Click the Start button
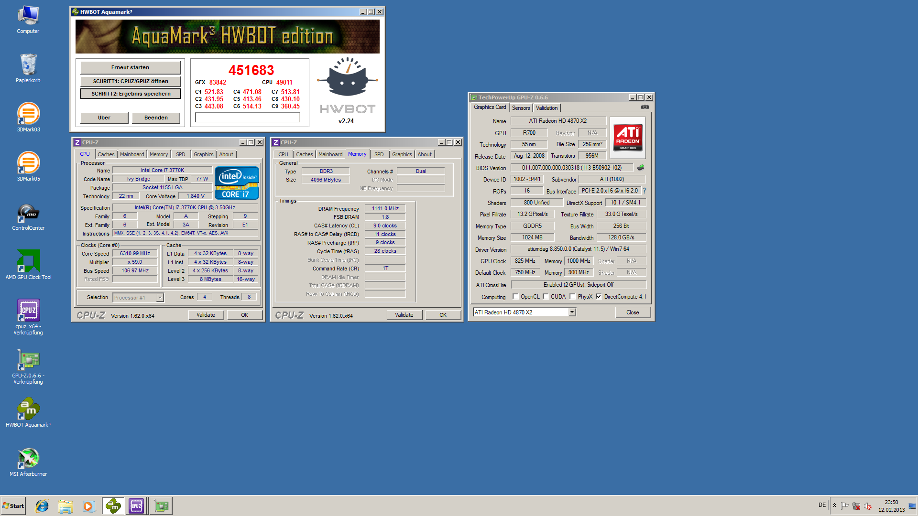The width and height of the screenshot is (918, 516). point(13,506)
